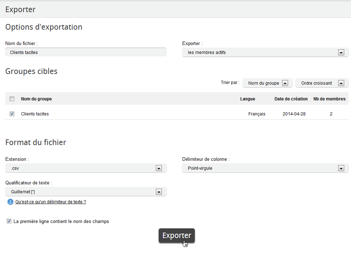Click the "Nb de membres" column header
Image resolution: width=351 pixels, height=253 pixels.
point(329,99)
